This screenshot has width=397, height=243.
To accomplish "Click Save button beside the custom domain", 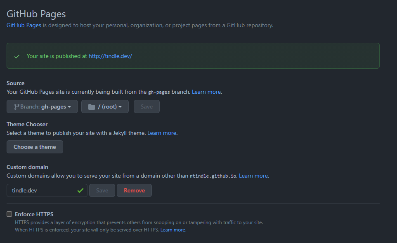I will tap(102, 190).
